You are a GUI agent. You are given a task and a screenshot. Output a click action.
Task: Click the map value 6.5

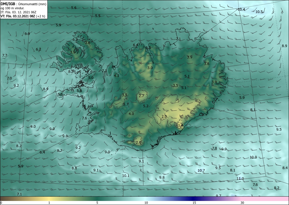tap(148, 47)
